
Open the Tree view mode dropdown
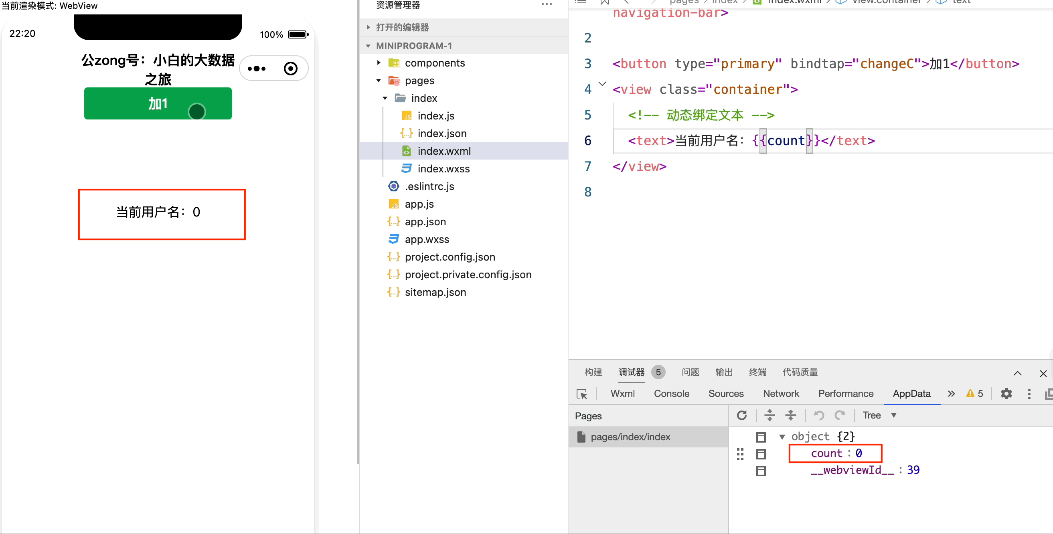tap(879, 415)
